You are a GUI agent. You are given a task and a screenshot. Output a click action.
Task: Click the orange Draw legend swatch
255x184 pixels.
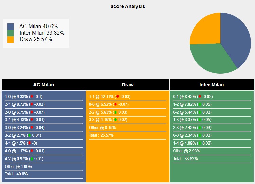click(x=11, y=39)
